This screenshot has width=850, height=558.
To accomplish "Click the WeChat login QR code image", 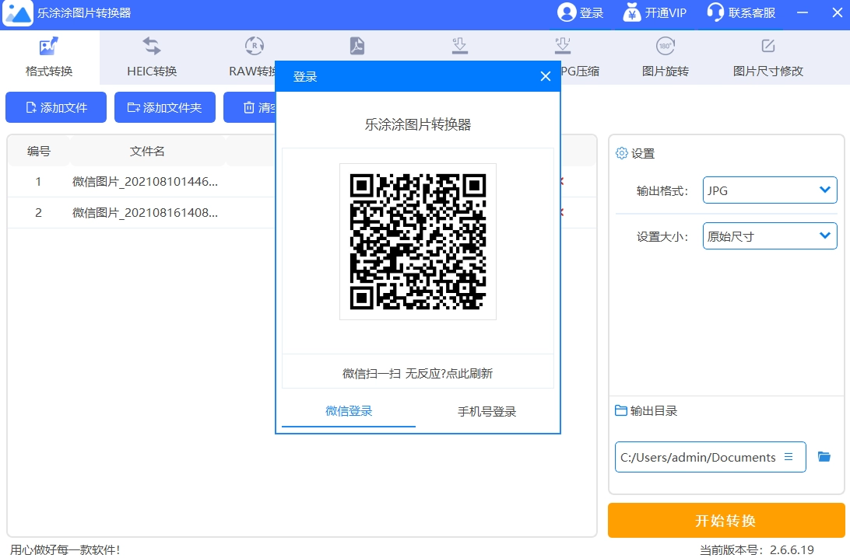I will tap(418, 242).
